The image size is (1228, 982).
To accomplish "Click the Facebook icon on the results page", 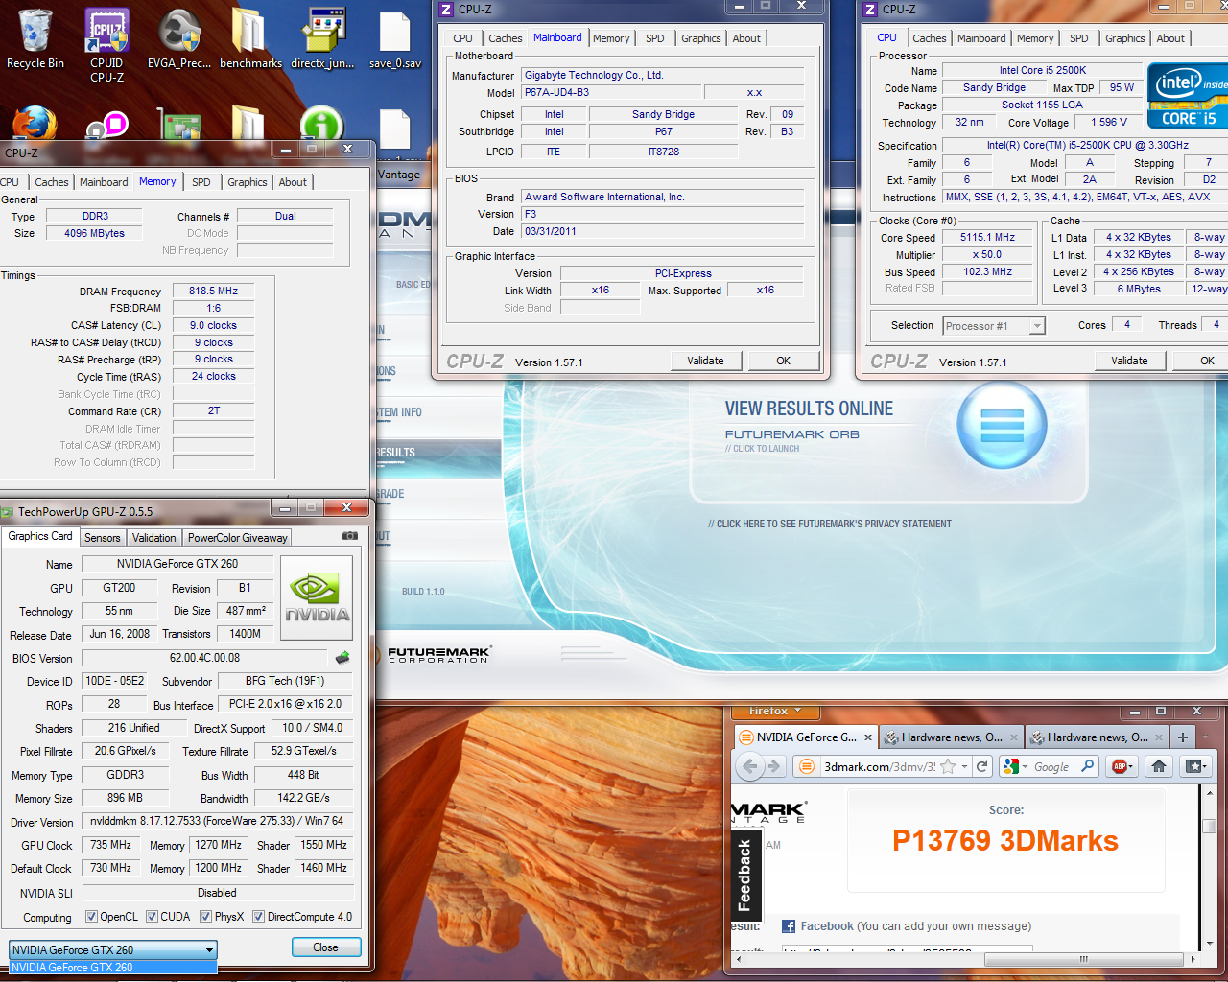I will tap(789, 926).
